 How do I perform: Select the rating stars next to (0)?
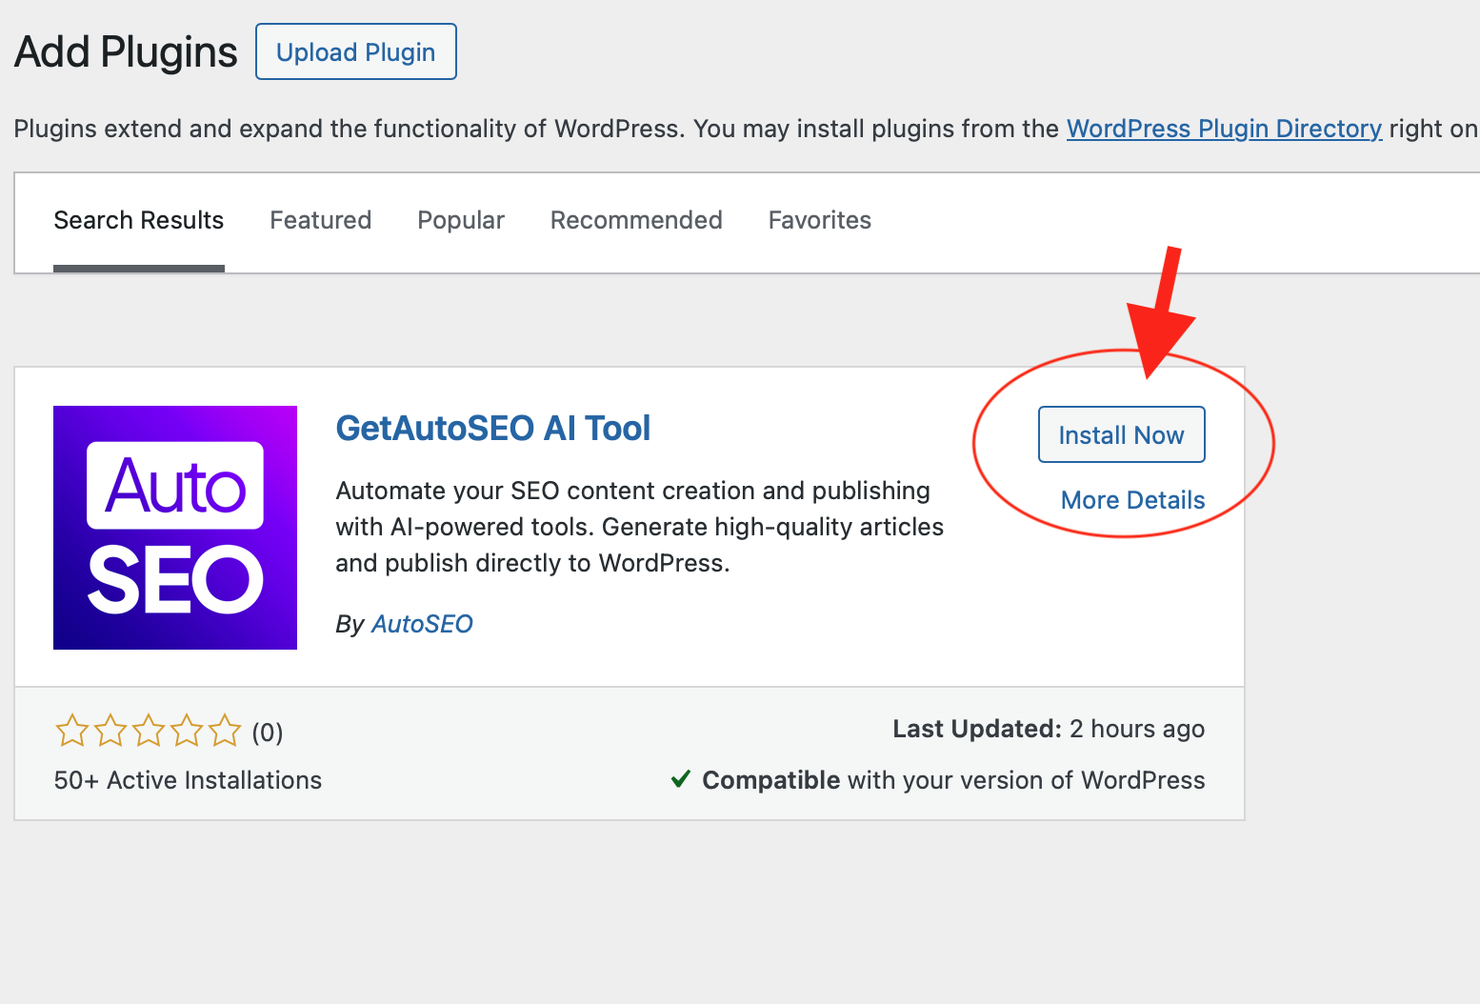(148, 731)
